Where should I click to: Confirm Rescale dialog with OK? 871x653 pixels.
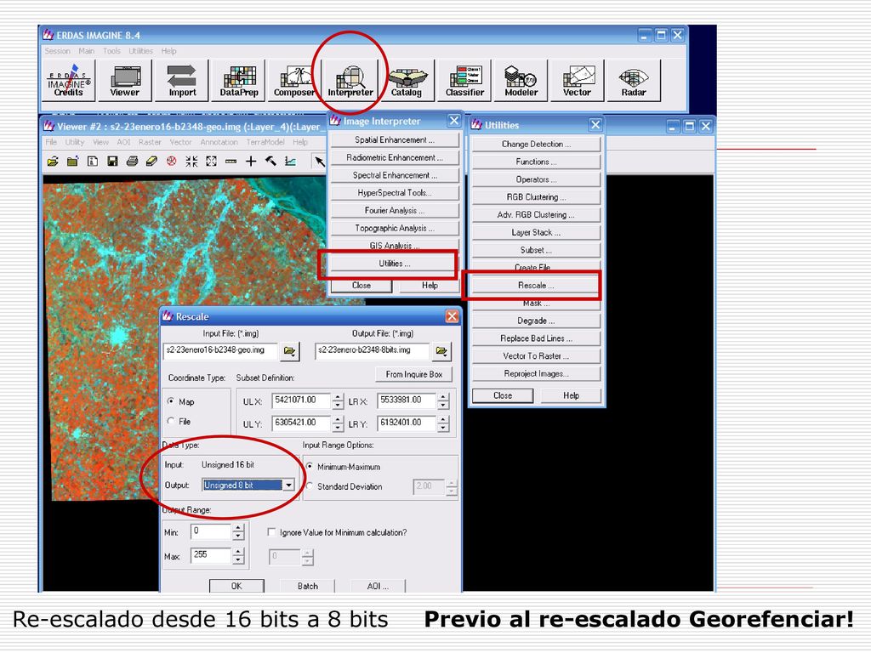[x=236, y=586]
